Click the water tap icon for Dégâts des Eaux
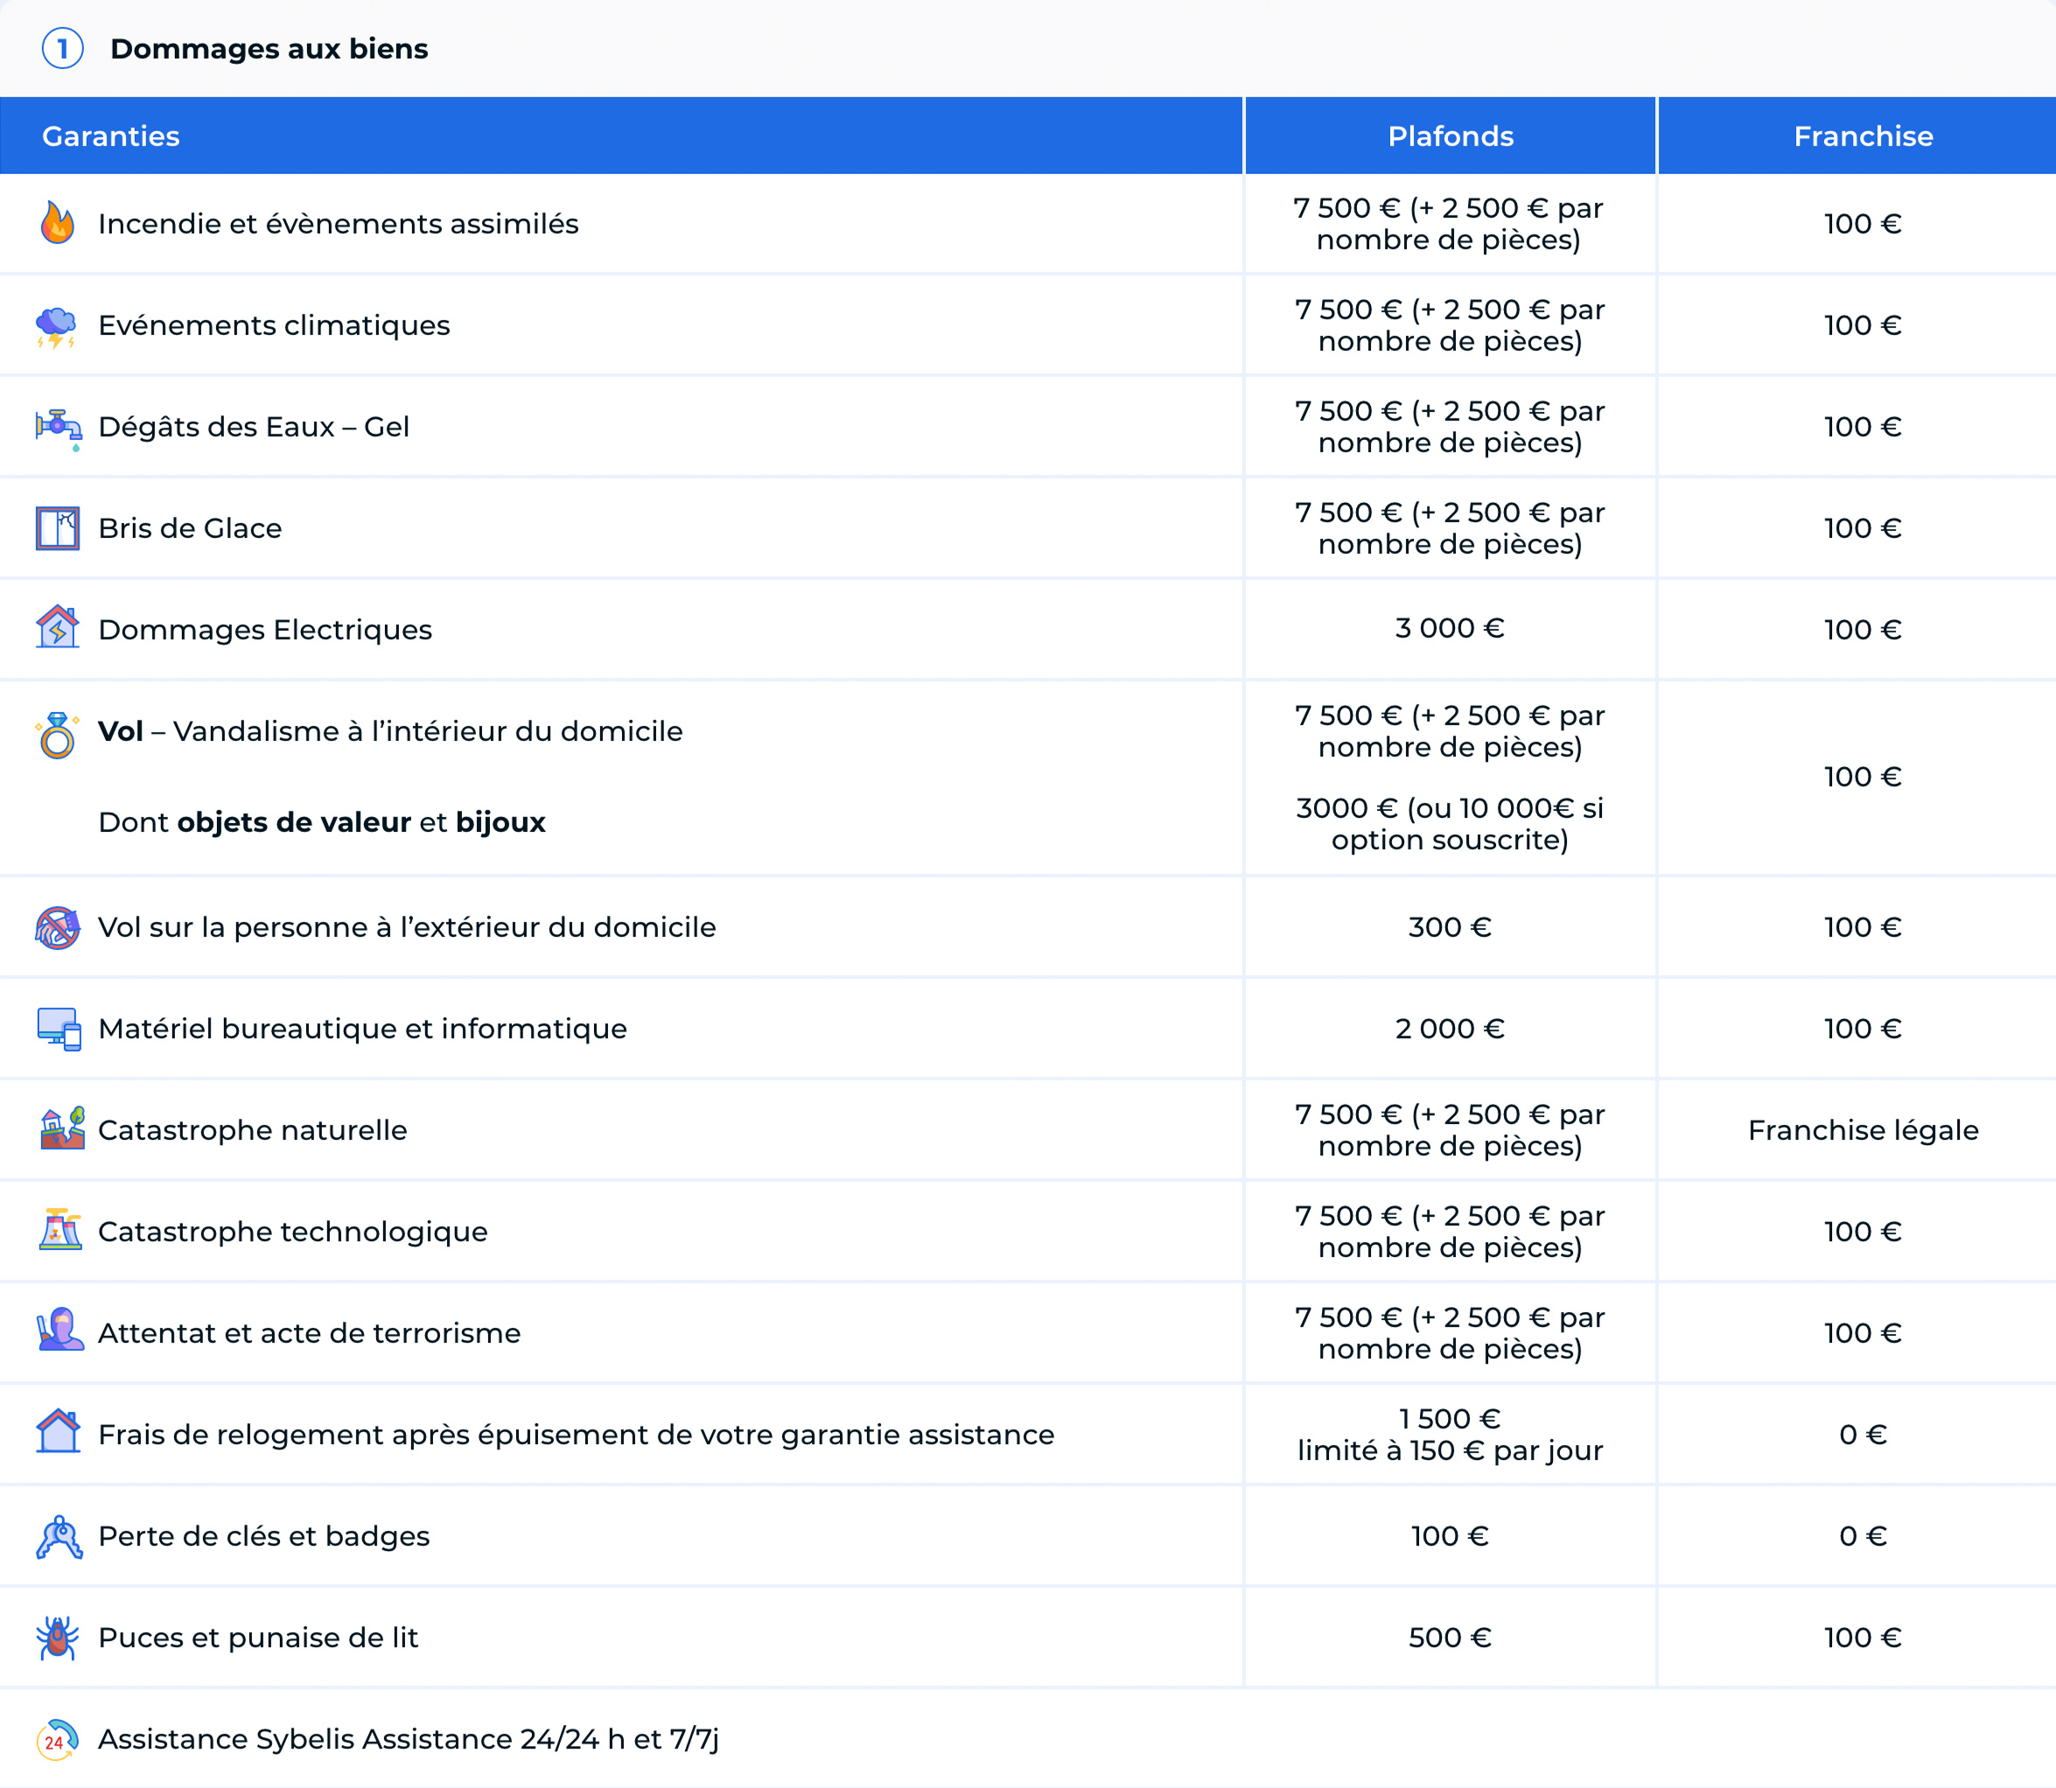2056x1788 pixels. [x=58, y=426]
